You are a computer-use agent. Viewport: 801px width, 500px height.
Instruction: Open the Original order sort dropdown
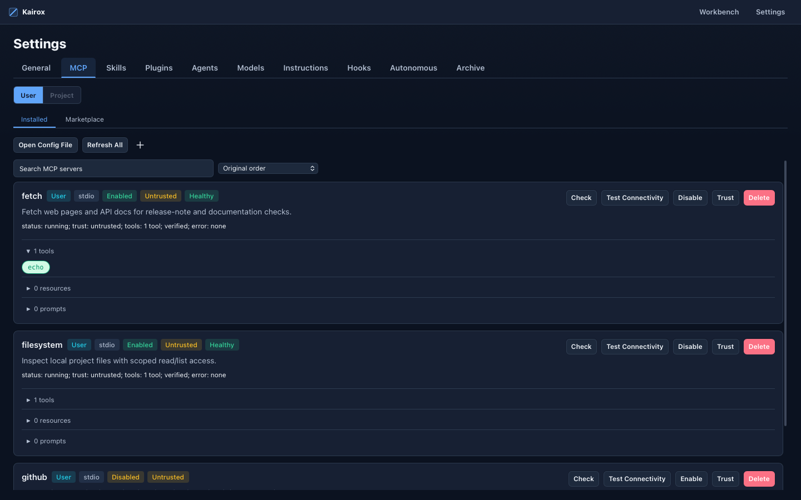268,168
